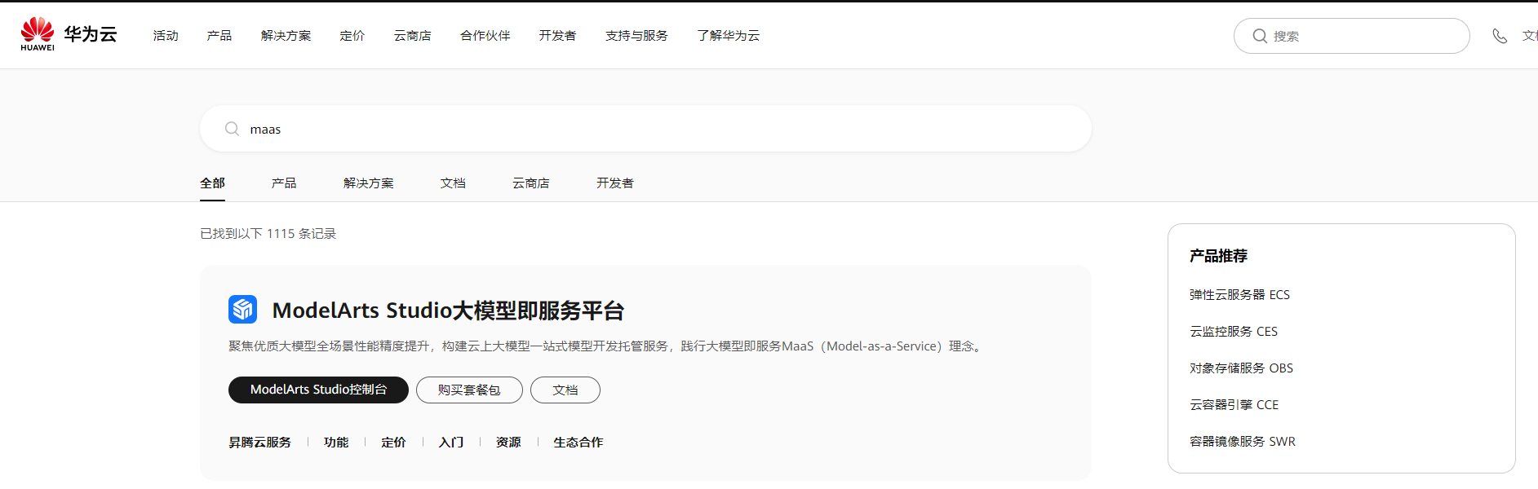
Task: Click the 产品推荐 heading text
Action: (1218, 256)
